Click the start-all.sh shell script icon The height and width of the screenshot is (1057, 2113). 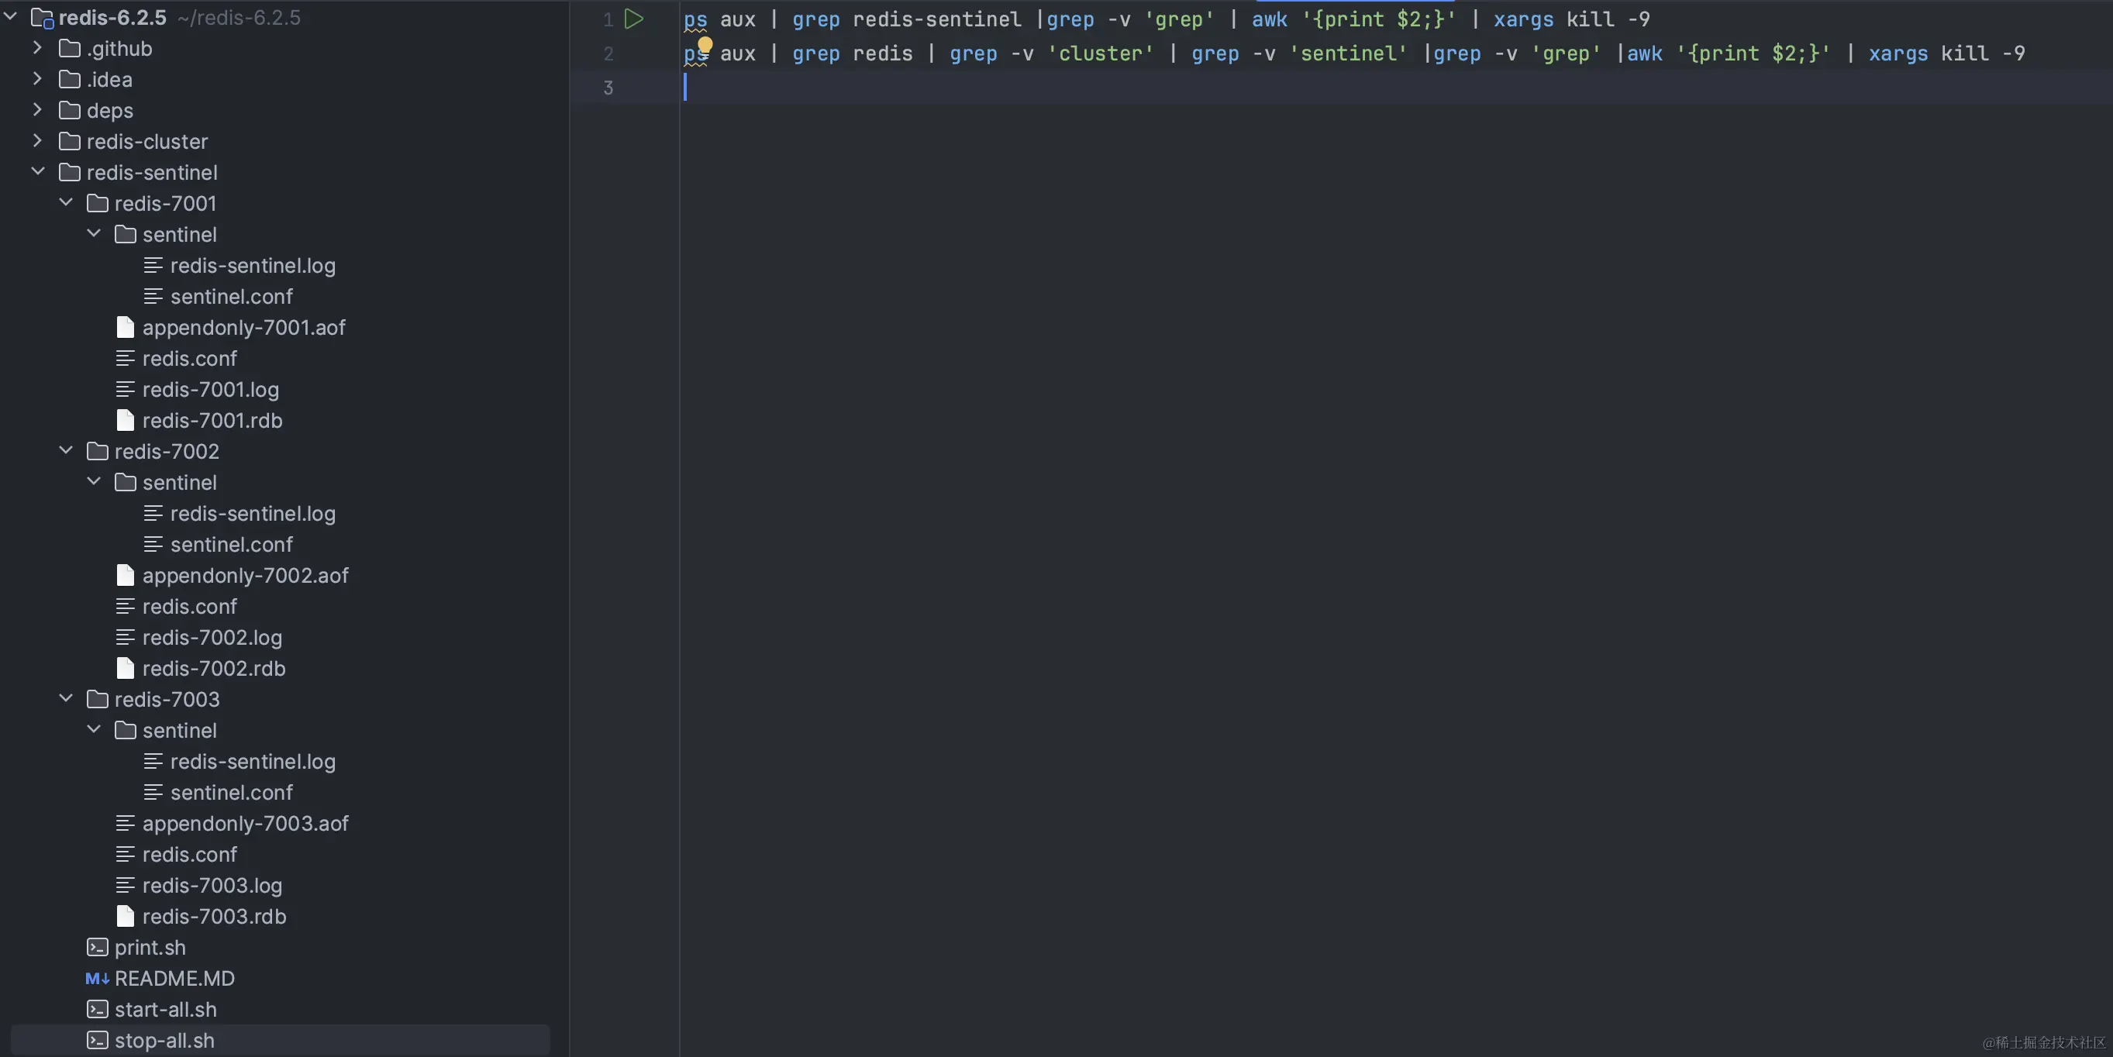pyautogui.click(x=97, y=1010)
